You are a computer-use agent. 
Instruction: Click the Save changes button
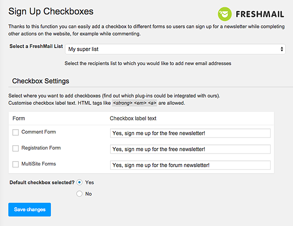[x=29, y=209]
